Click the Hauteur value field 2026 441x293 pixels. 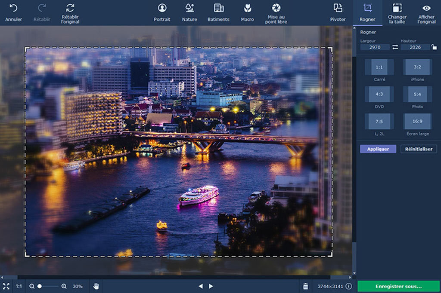[415, 47]
